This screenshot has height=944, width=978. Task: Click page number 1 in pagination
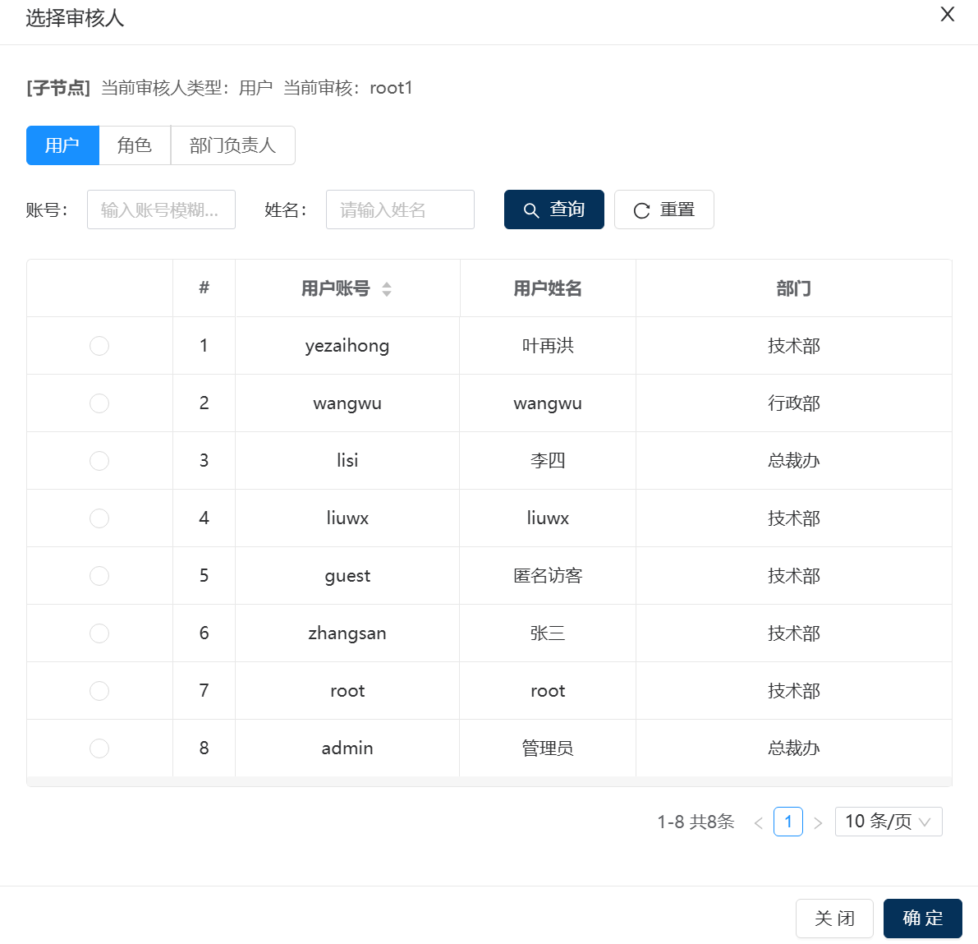click(787, 822)
